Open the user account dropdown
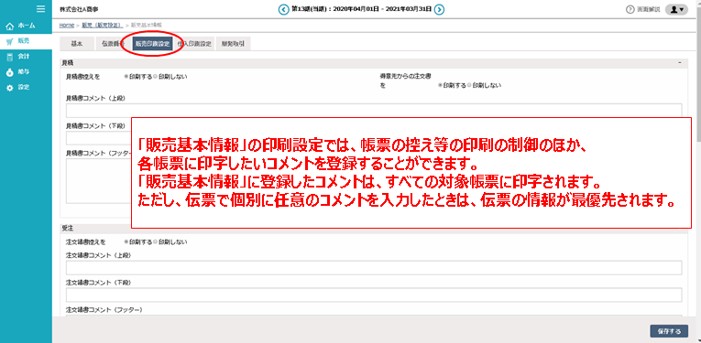This screenshot has height=343, width=701. pyautogui.click(x=676, y=9)
